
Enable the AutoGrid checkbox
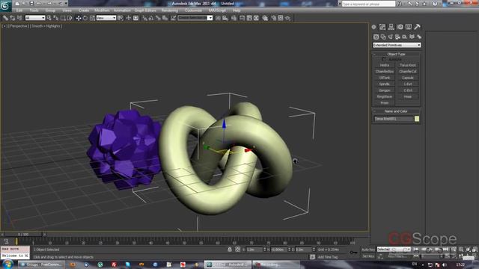click(x=384, y=59)
